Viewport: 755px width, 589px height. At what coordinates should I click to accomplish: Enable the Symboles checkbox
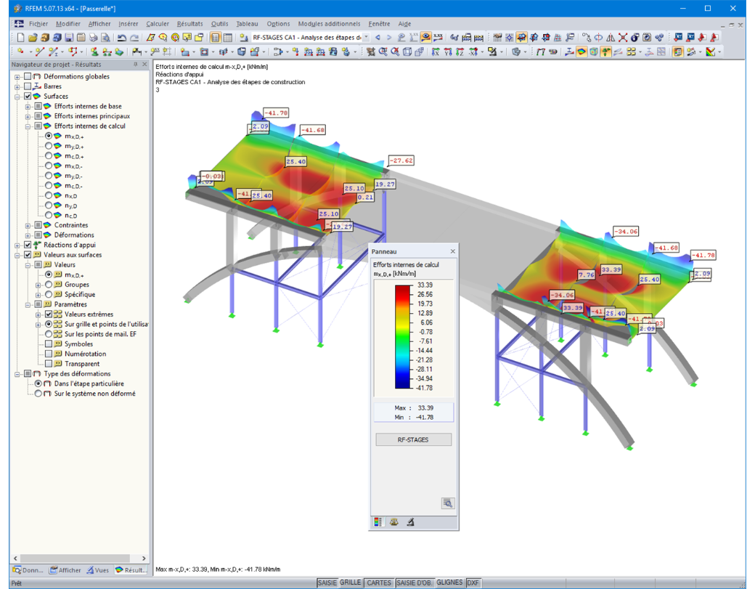tap(49, 344)
